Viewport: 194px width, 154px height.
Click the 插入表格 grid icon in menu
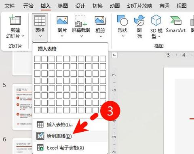pyautogui.click(x=40, y=124)
